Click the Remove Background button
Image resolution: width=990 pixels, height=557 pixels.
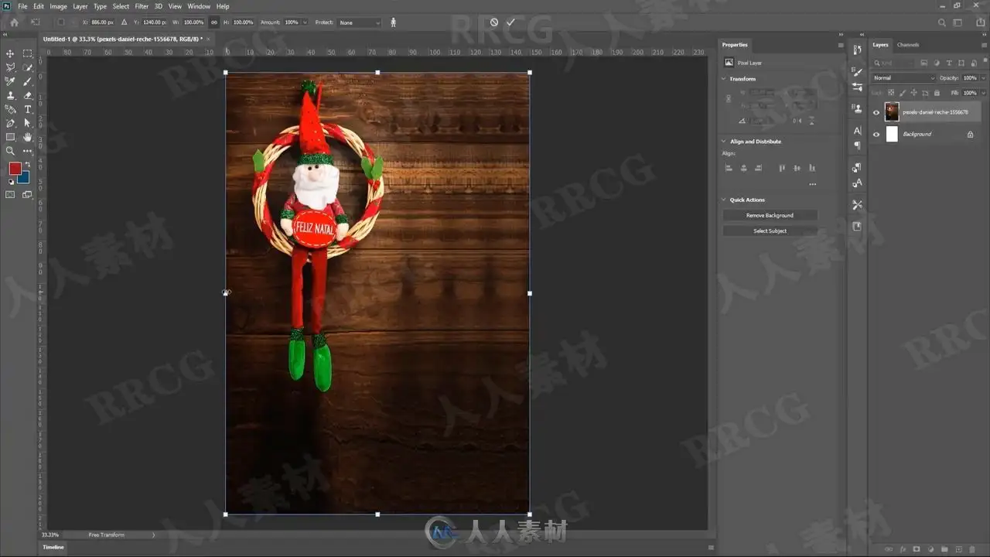[770, 215]
